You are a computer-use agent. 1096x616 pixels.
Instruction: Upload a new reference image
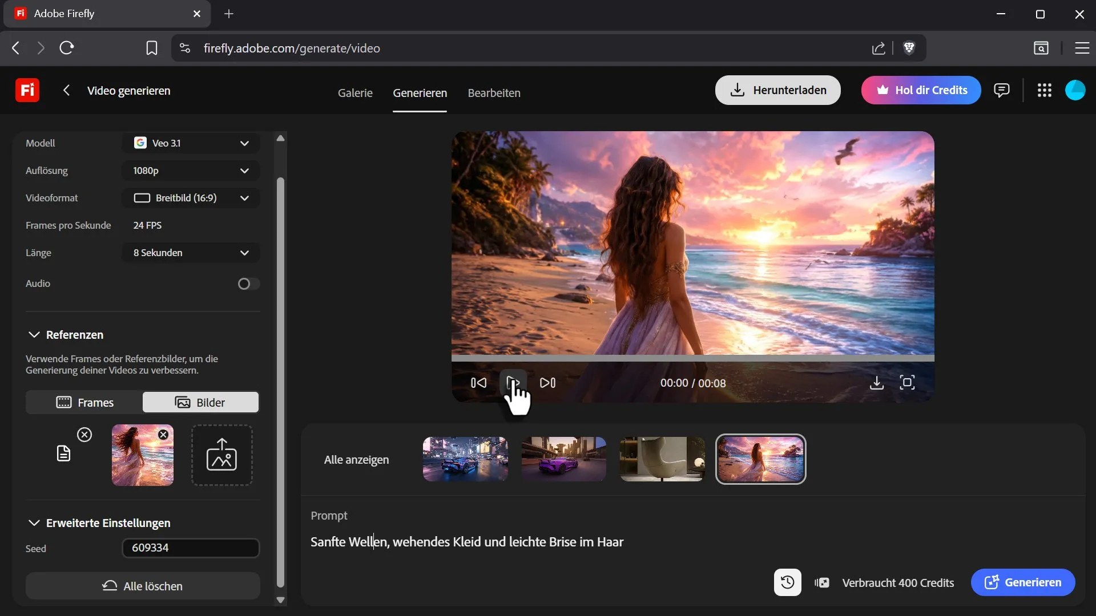tap(221, 455)
